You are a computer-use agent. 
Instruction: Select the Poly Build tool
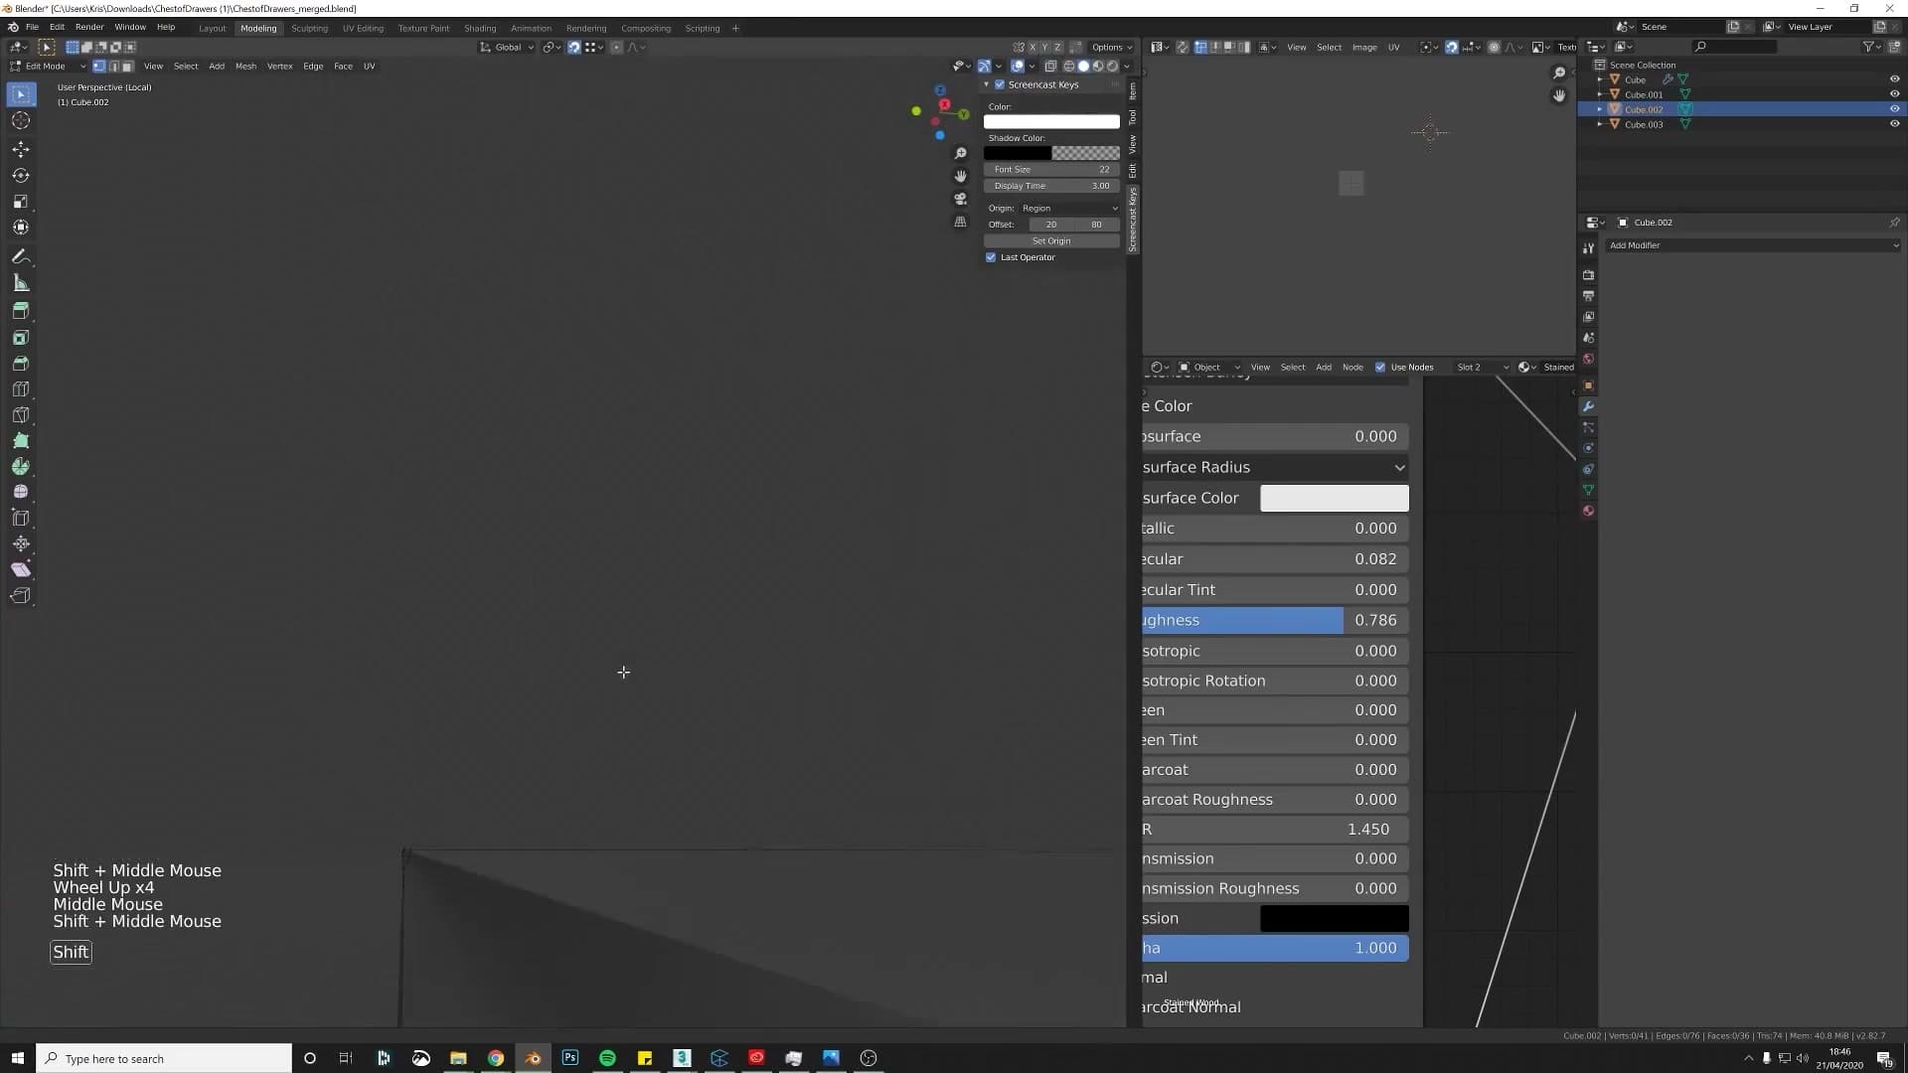coord(21,441)
